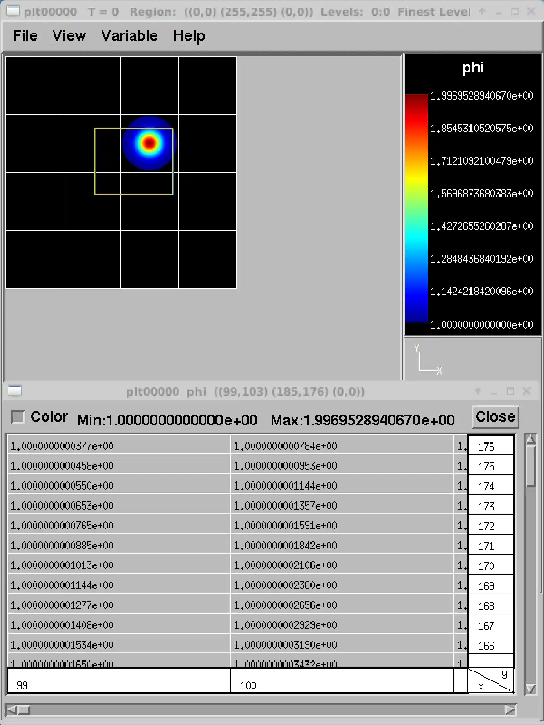
Task: Open the File menu
Action: pos(25,36)
